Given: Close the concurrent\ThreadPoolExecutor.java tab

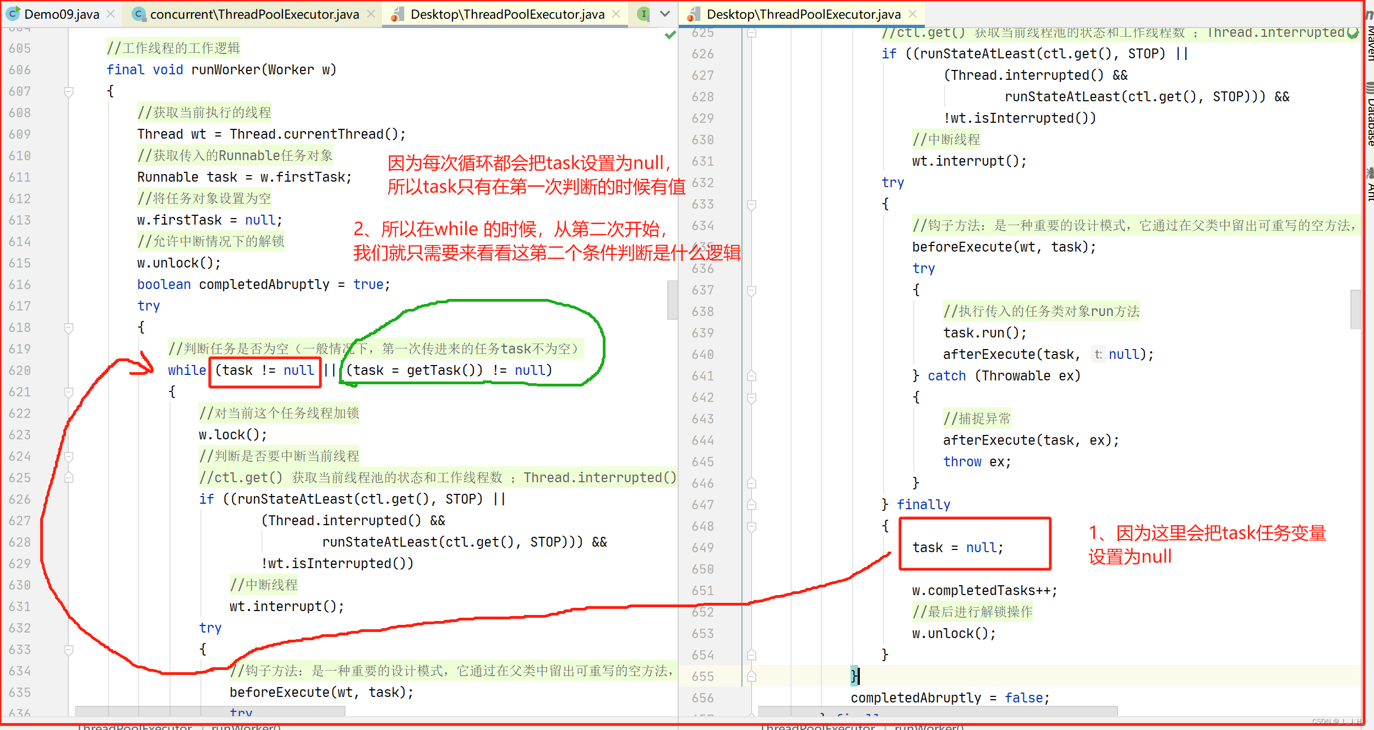Looking at the screenshot, I should coord(371,14).
